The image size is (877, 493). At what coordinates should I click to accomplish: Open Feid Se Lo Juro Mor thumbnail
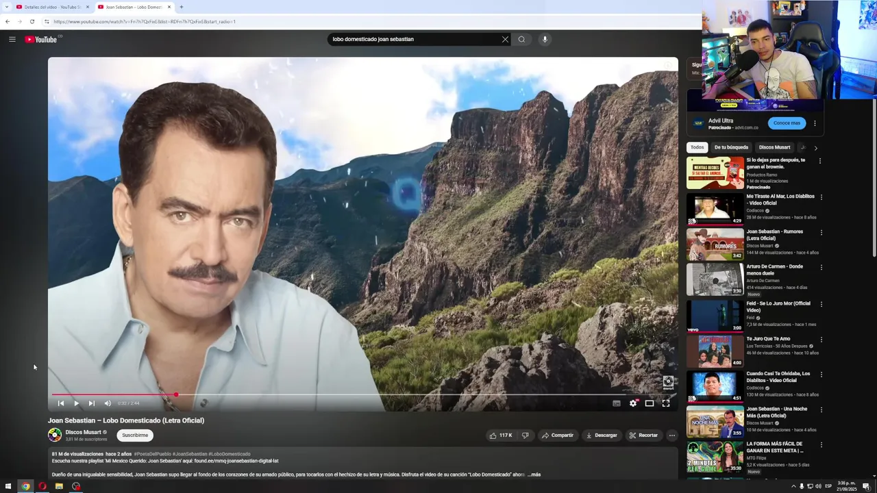715,316
